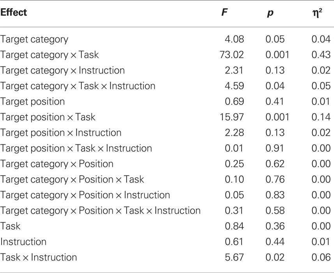The height and width of the screenshot is (273, 334).
Task: Select the Instruction row label
Action: coord(23,242)
